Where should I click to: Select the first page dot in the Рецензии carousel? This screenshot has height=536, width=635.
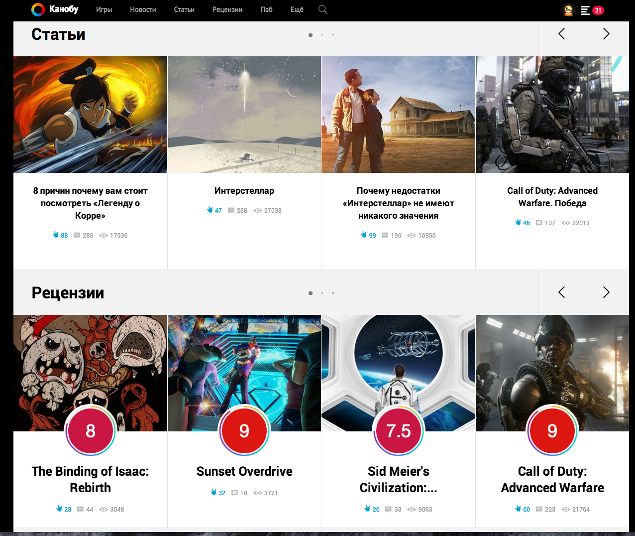pos(311,293)
